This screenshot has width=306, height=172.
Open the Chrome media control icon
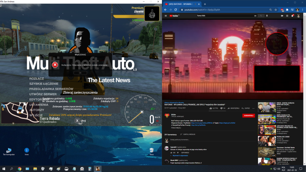[x=292, y=10]
